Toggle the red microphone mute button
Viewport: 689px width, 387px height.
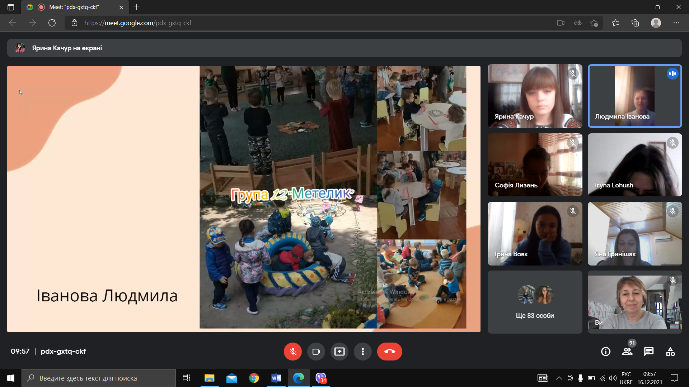pyautogui.click(x=292, y=352)
